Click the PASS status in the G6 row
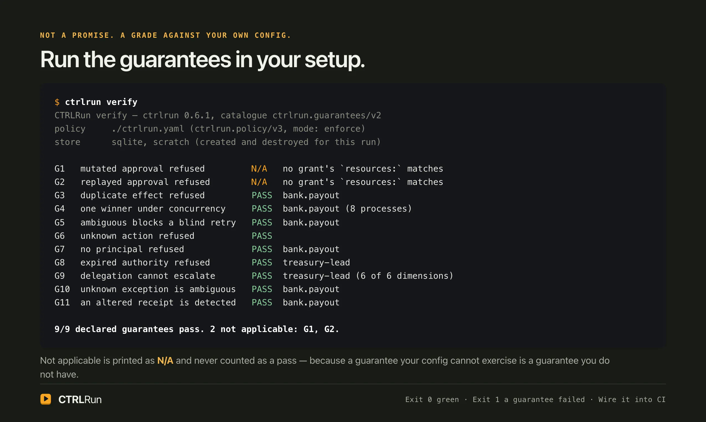Image resolution: width=706 pixels, height=422 pixels. (262, 236)
